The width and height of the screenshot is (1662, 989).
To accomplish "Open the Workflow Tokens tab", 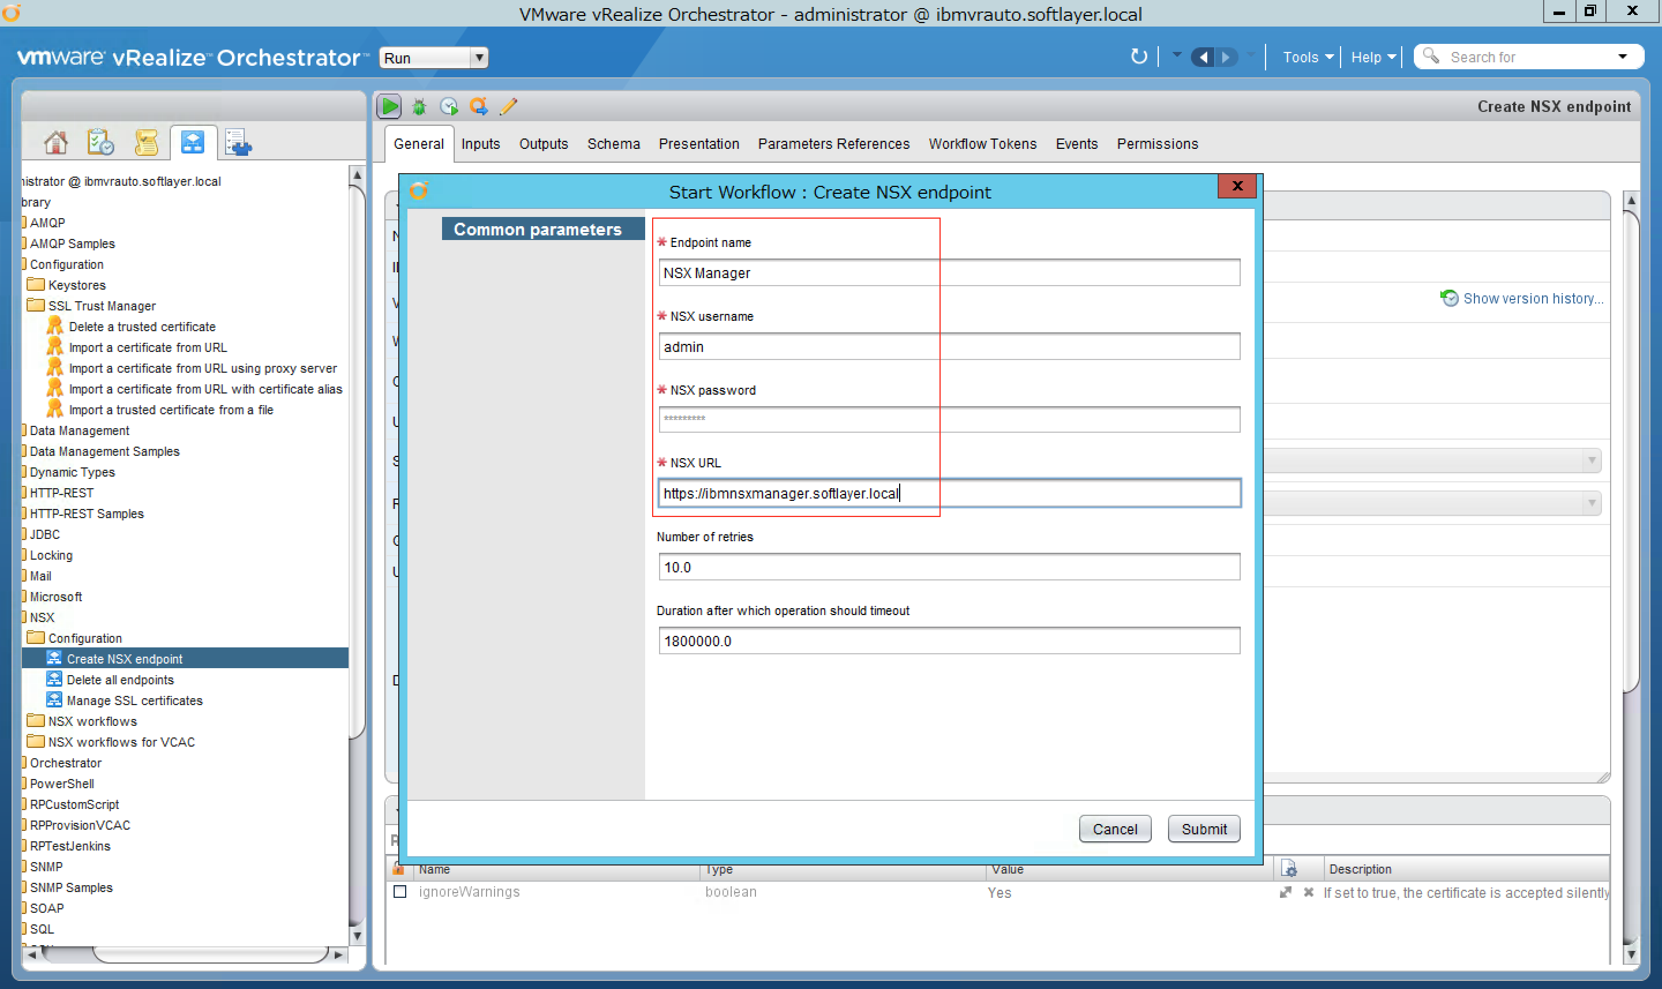I will [982, 143].
